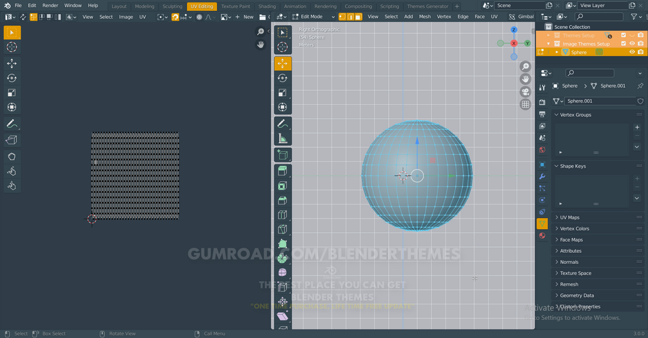Select the Rotate tool in 3D viewport
Screen dimensions: 648x338
pos(282,78)
